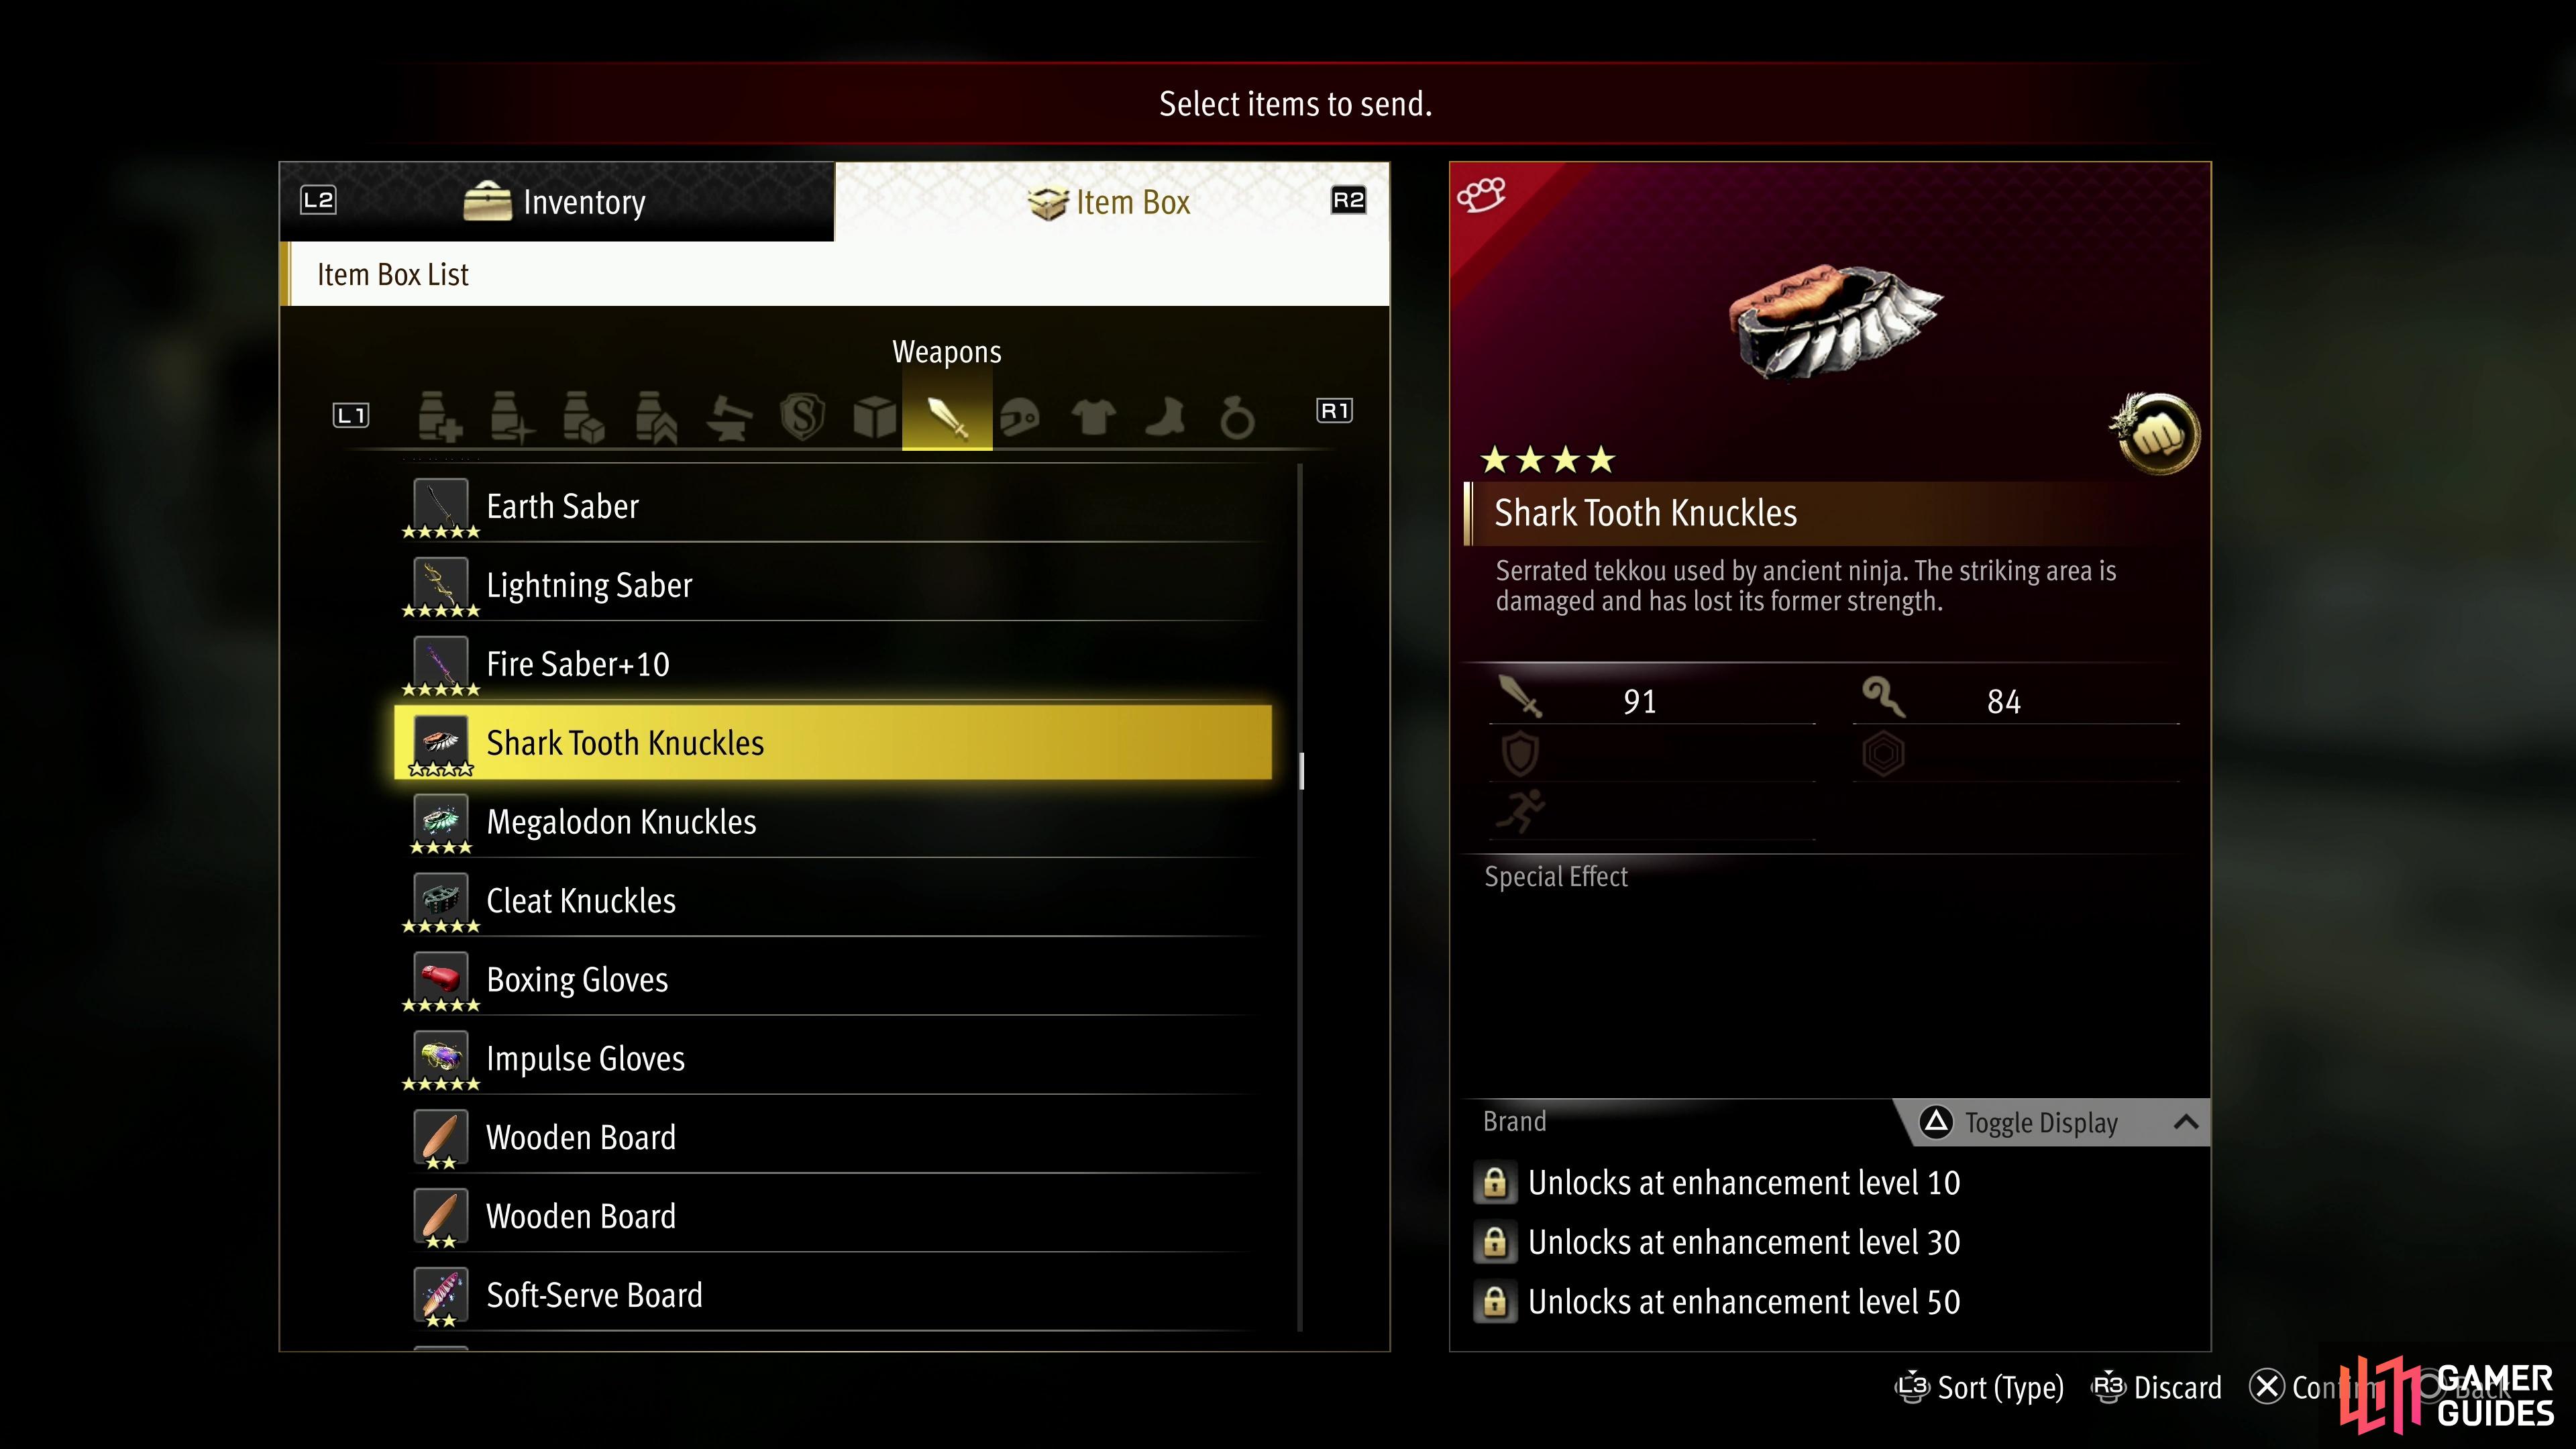Viewport: 2576px width, 1449px height.
Task: Click the Sort (Type) button
Action: click(1980, 1387)
